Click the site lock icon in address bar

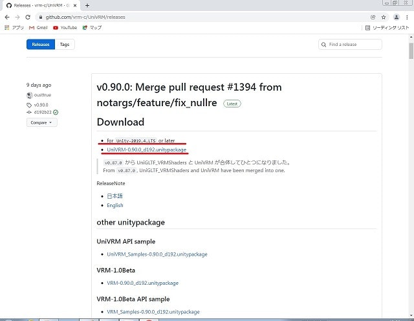pos(40,17)
